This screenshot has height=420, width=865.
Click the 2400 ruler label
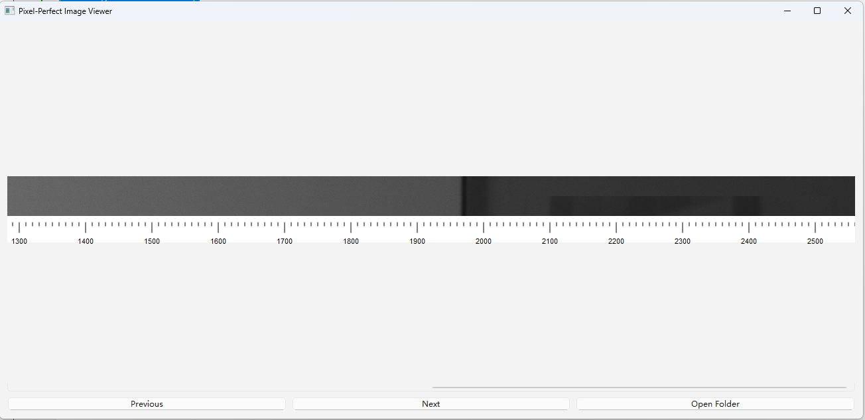(749, 241)
